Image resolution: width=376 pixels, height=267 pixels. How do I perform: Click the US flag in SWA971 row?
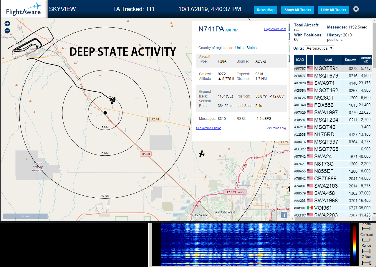coord(310,83)
